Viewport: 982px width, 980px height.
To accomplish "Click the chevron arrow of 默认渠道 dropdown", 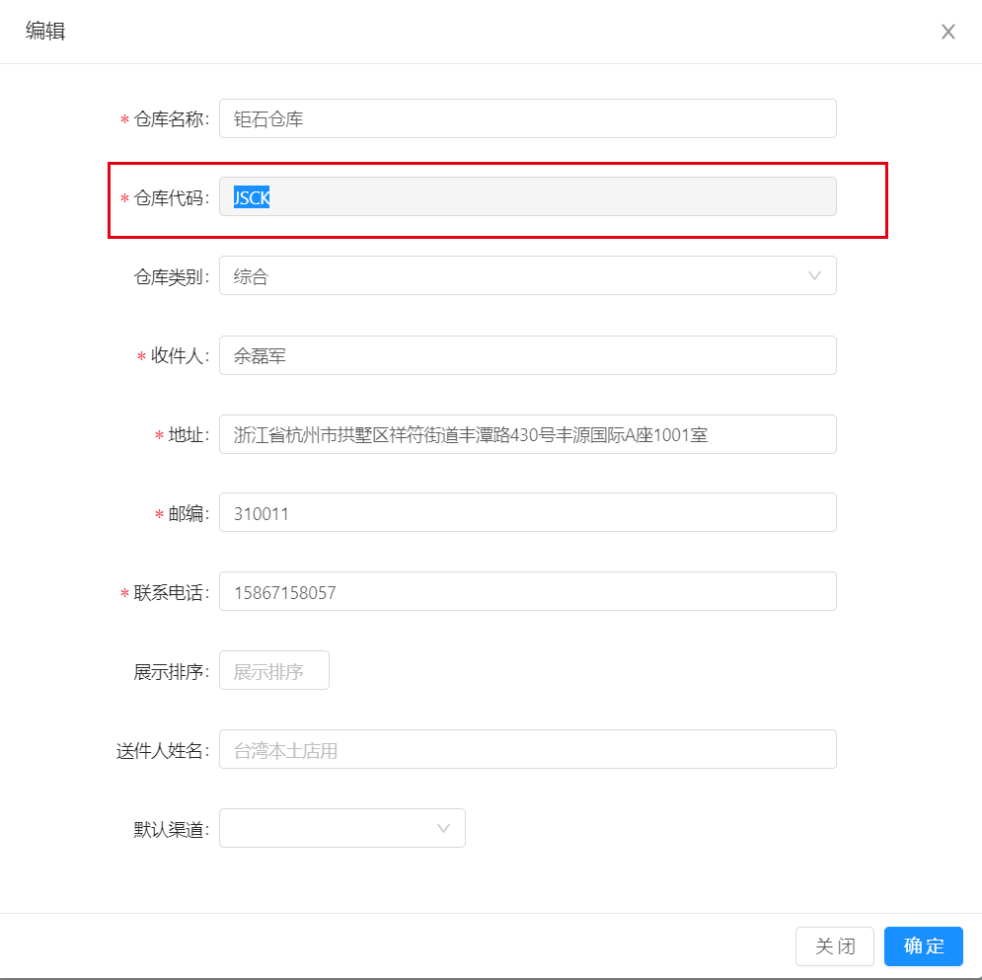I will click(x=443, y=828).
